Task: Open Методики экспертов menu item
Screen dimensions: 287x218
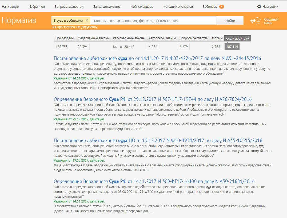Action: 178,7
